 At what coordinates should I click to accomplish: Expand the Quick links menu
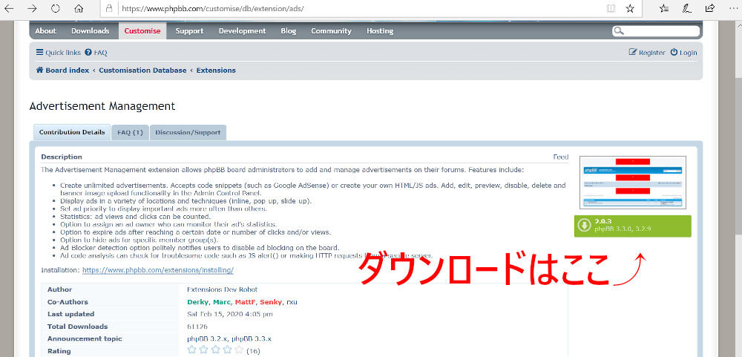coord(58,53)
